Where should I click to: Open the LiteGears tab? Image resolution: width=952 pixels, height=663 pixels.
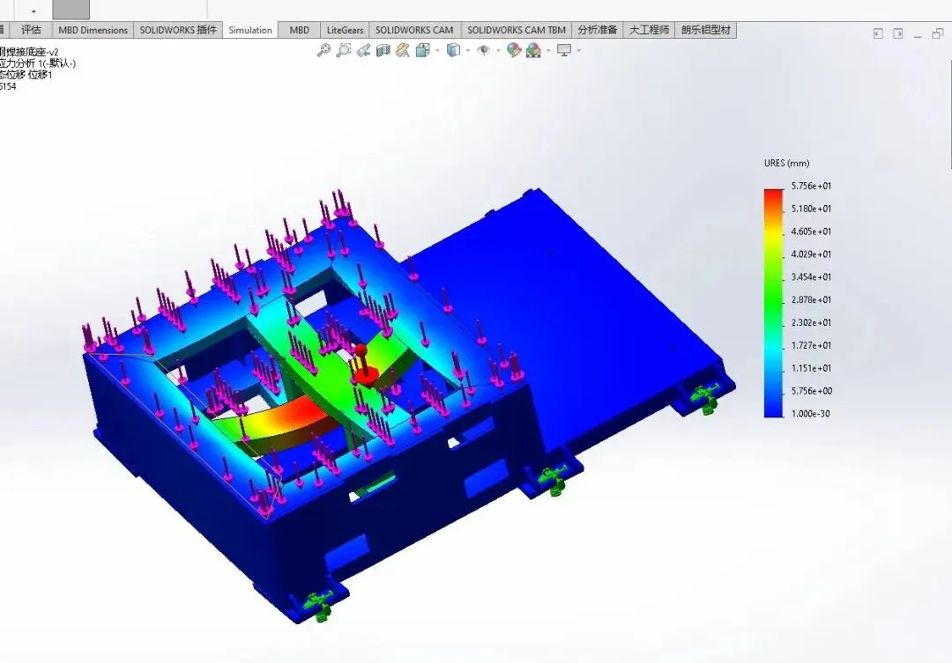[x=345, y=30]
